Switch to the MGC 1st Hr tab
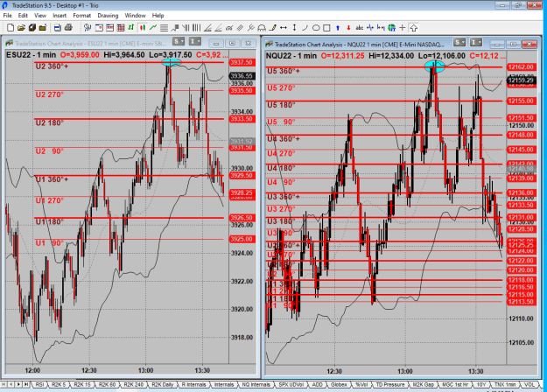Image resolution: width=547 pixels, height=392 pixels. coord(455,384)
